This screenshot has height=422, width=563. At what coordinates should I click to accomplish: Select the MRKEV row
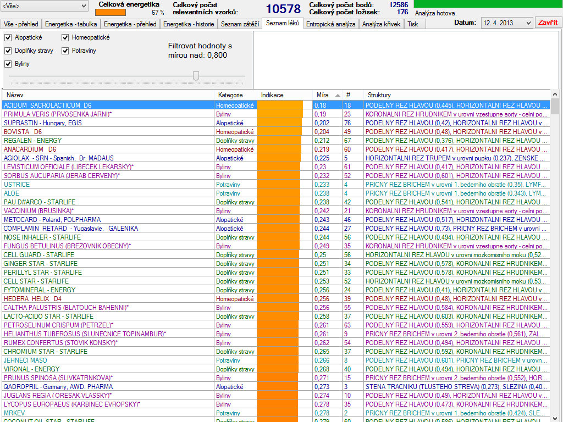[276, 413]
